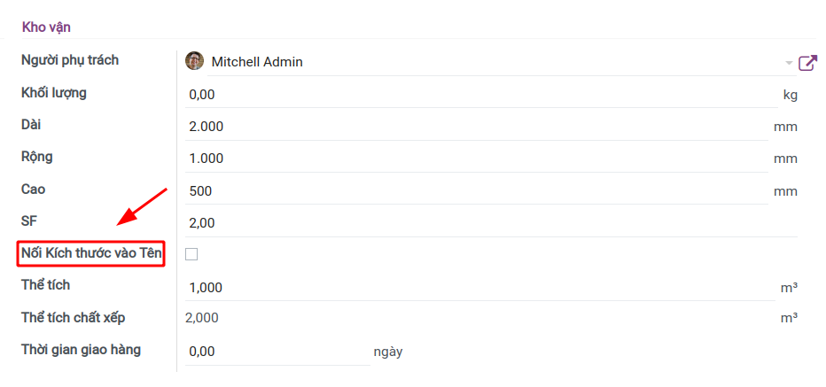Open external link for Mitchell Admin record
826x387 pixels.
coord(807,63)
